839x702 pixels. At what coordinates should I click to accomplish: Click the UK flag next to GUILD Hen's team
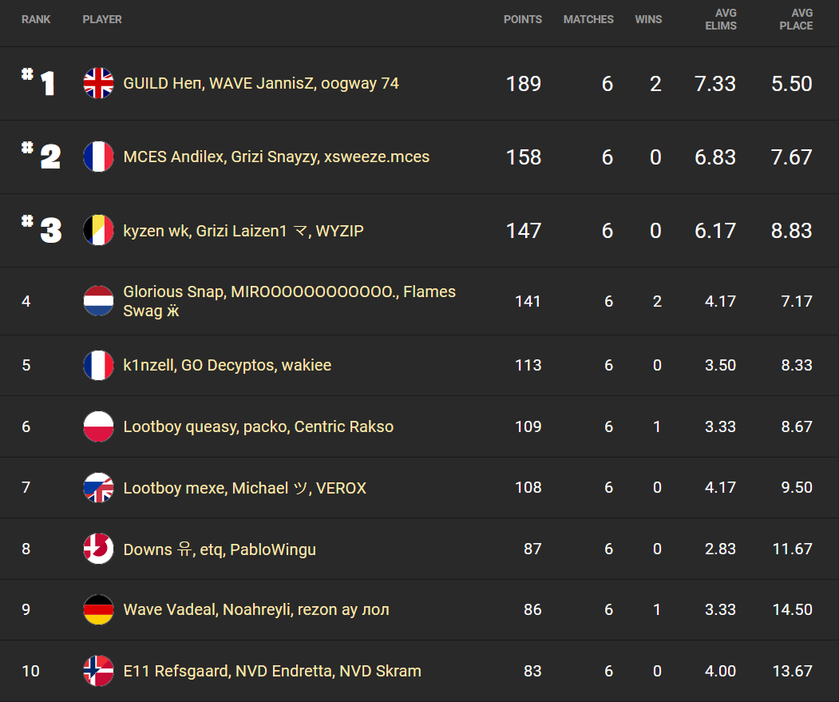tap(97, 82)
